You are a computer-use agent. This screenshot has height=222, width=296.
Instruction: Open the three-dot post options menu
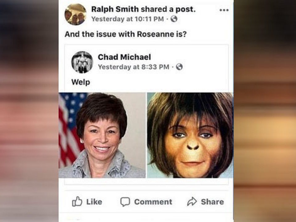224,10
